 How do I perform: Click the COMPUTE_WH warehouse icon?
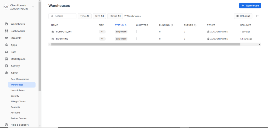click(53, 32)
